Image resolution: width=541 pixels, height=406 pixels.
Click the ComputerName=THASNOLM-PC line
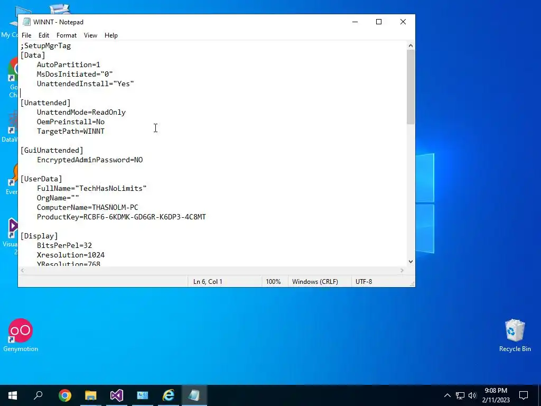click(x=88, y=207)
